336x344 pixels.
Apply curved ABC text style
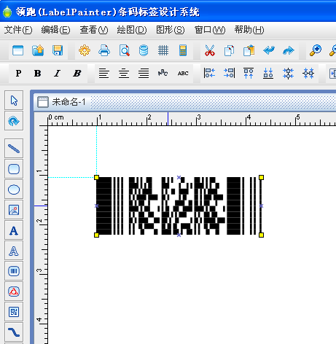tap(163, 73)
